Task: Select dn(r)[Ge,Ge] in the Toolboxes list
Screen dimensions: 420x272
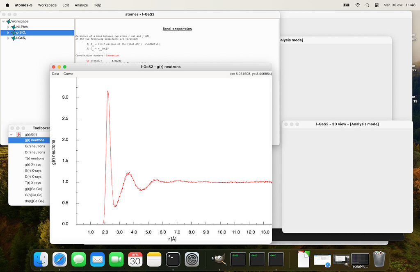Action: pyautogui.click(x=34, y=201)
